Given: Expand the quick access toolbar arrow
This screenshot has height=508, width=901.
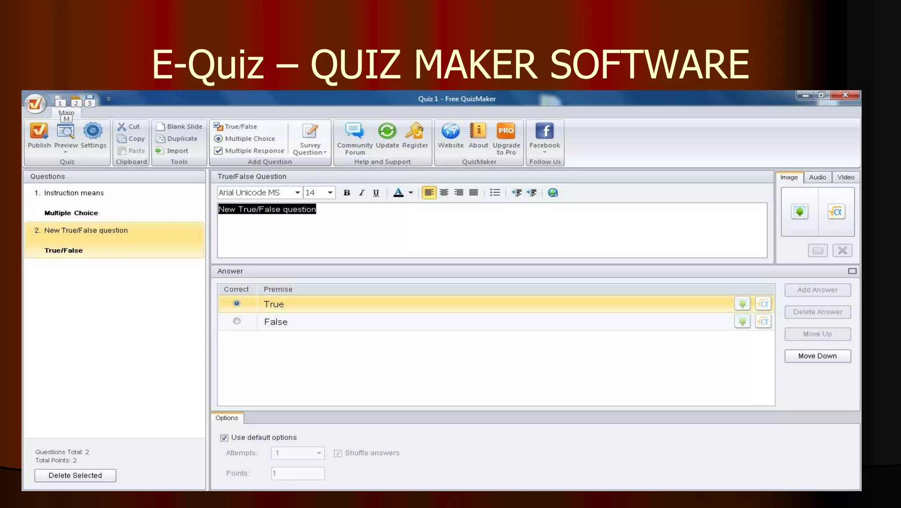Looking at the screenshot, I should point(108,99).
